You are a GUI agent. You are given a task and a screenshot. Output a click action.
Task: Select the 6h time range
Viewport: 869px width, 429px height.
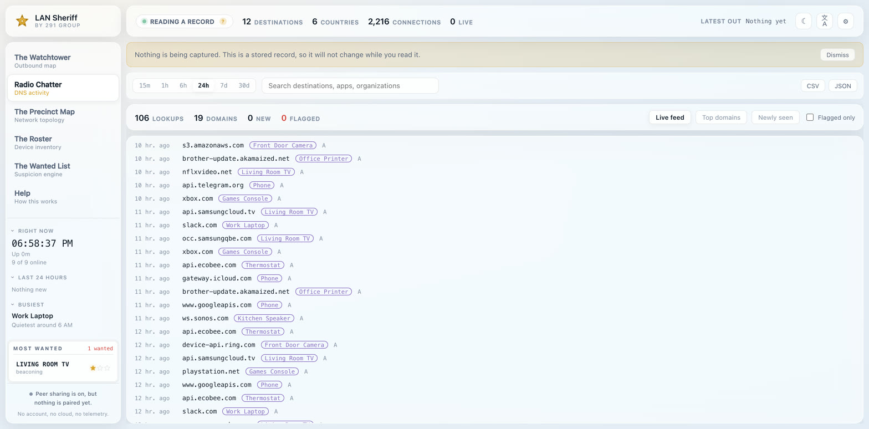pos(183,85)
